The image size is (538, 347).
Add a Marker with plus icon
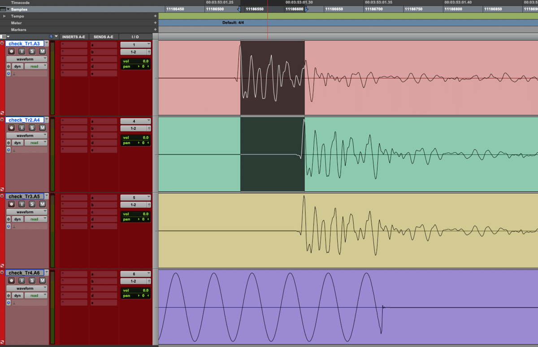coord(156,30)
